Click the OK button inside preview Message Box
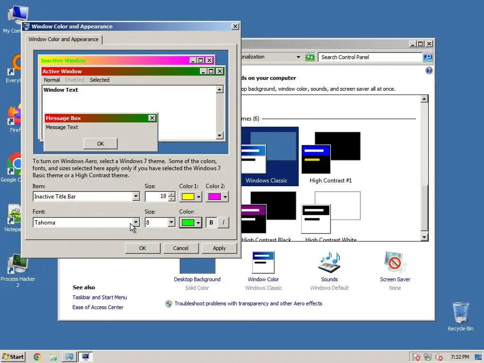The height and width of the screenshot is (363, 484). [101, 144]
